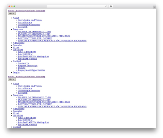Click the Log In link
Viewport: 163px width, 138px height.
point(16,72)
